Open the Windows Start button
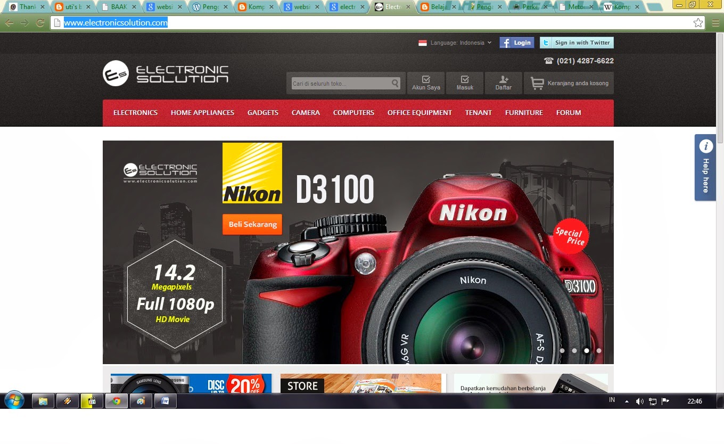The image size is (724, 444). coord(14,400)
